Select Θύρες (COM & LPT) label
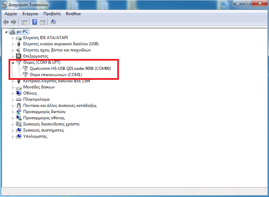 [x=42, y=62]
